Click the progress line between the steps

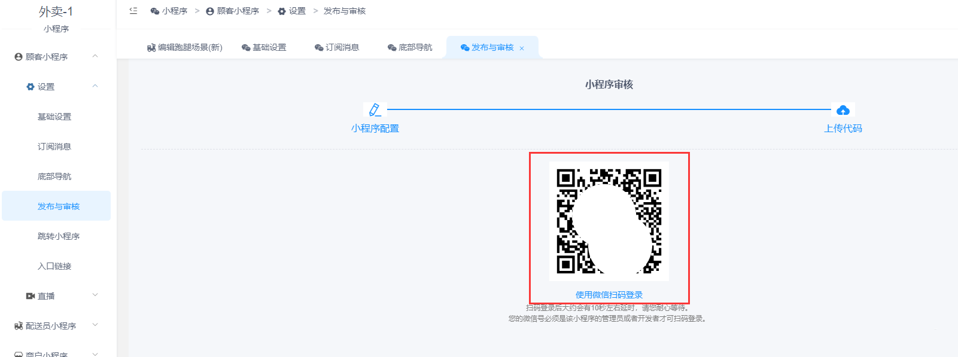click(609, 109)
